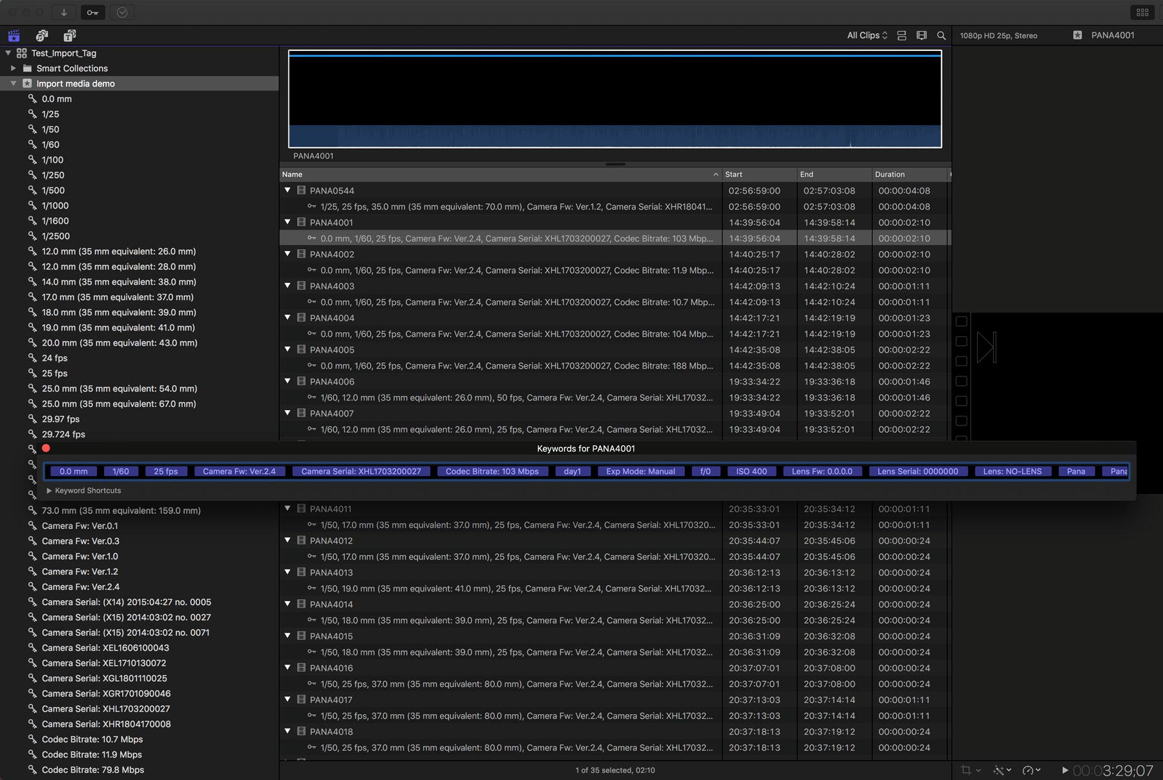Viewport: 1163px width, 780px height.
Task: Select the Camera Fw: Ver.2.4 collection
Action: [81, 587]
